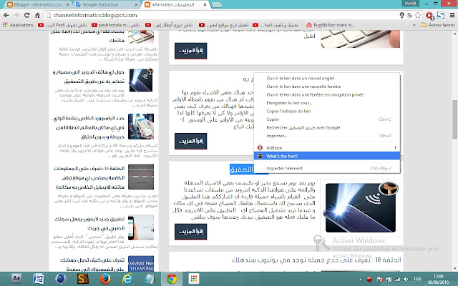Open the BugMeNot bookmark
The image size is (458, 286).
[x=331, y=25]
